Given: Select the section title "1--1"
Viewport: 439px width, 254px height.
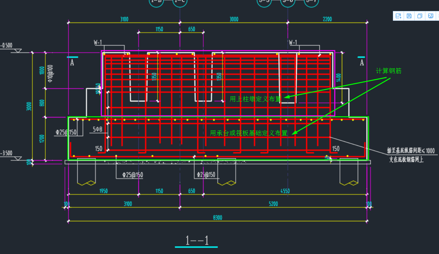Looking at the screenshot, I should (197, 240).
